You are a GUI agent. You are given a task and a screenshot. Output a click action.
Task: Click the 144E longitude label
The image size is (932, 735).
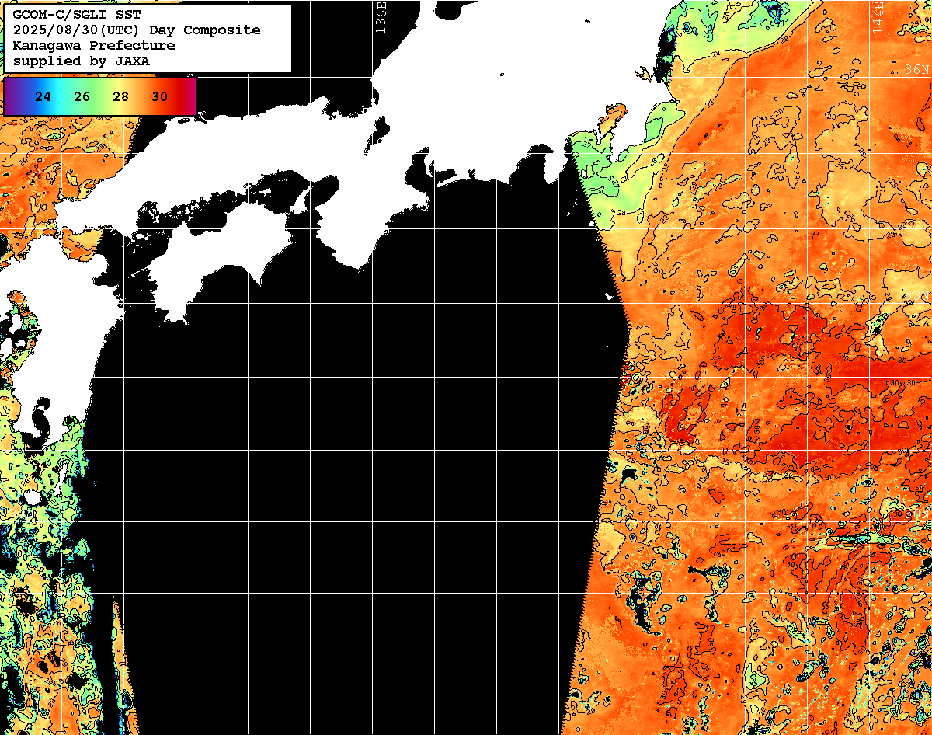pos(878,17)
